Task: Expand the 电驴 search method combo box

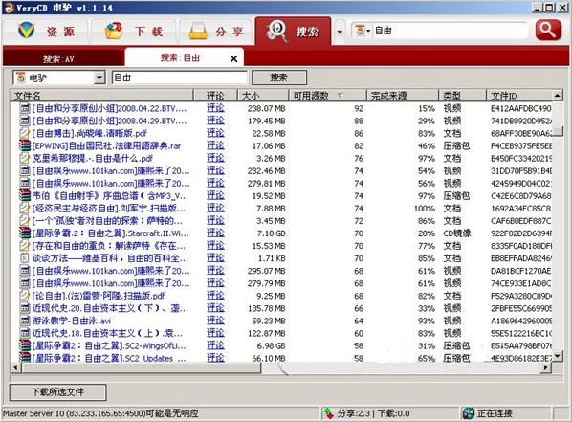Action: [x=99, y=78]
